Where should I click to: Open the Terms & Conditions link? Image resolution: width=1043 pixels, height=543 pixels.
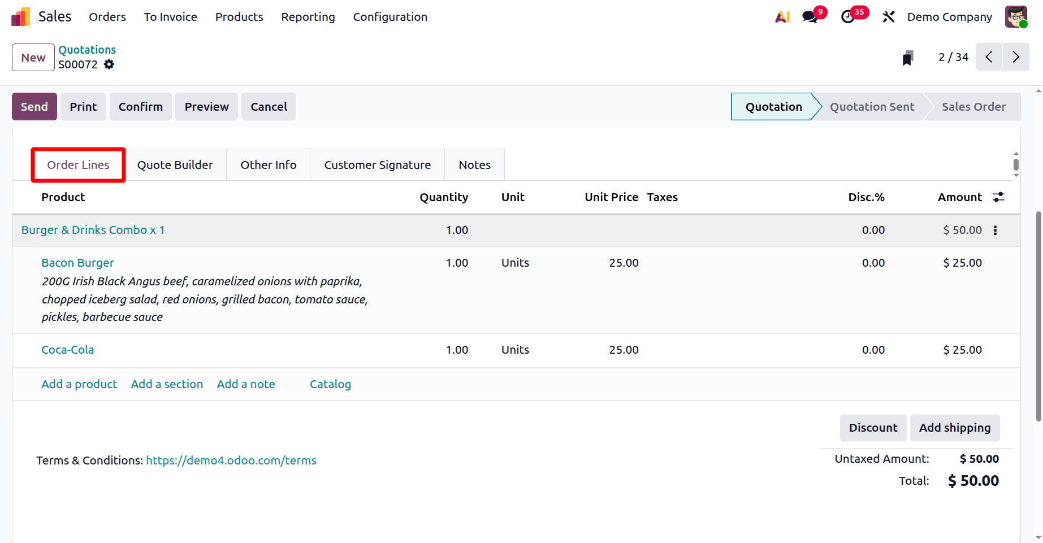(x=231, y=460)
